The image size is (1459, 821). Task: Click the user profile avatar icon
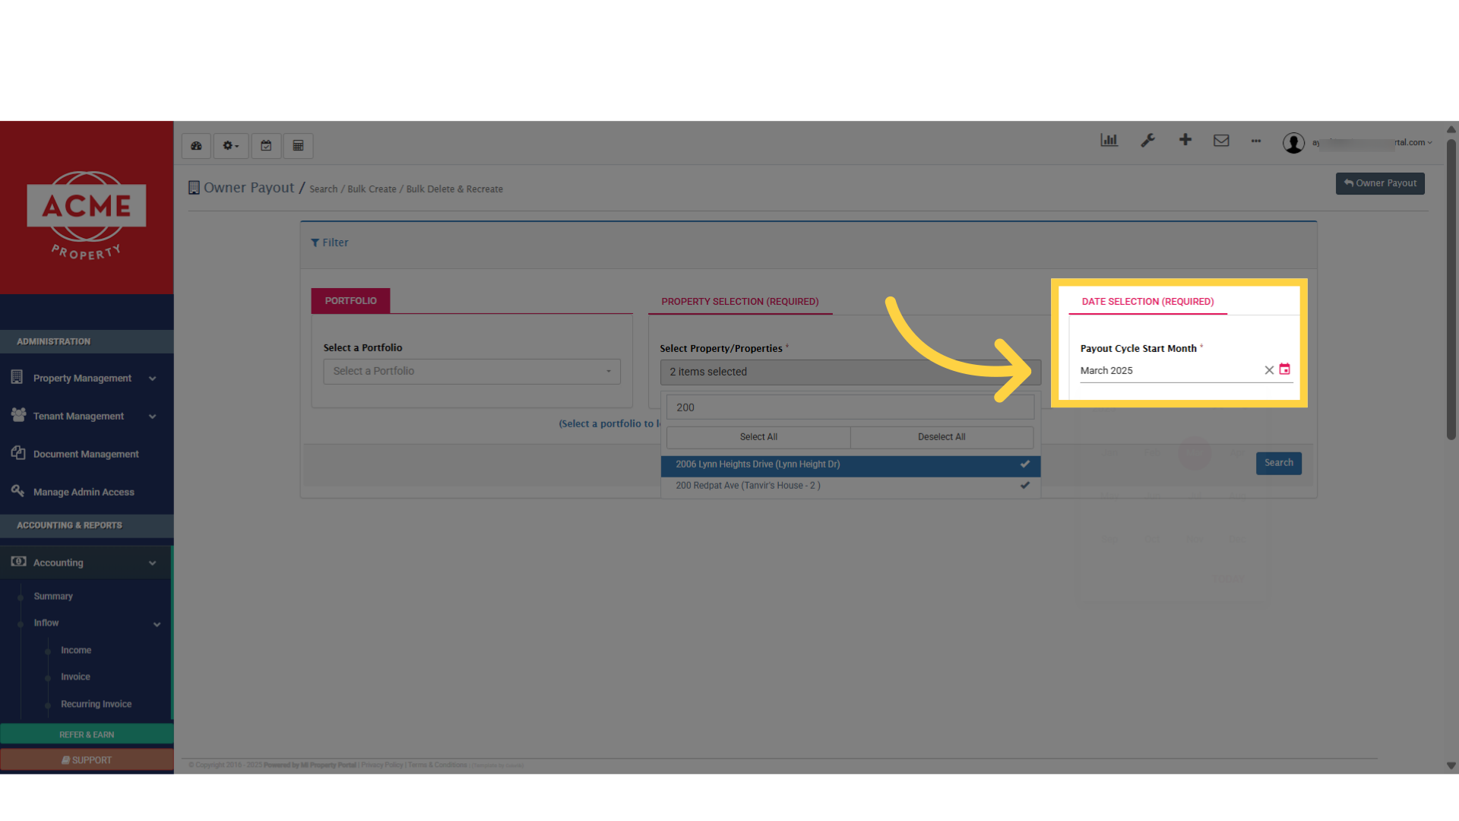click(x=1293, y=143)
